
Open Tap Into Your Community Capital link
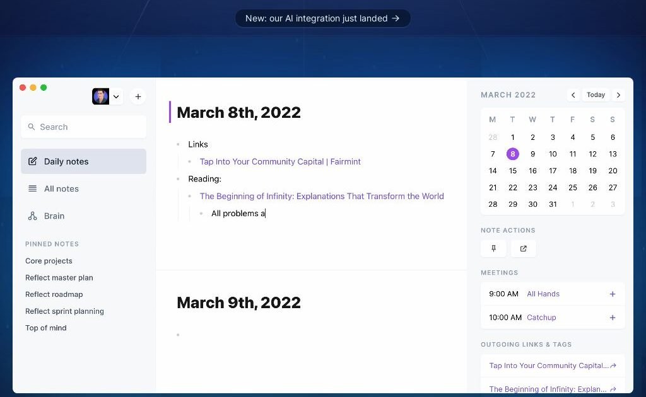[x=280, y=162]
